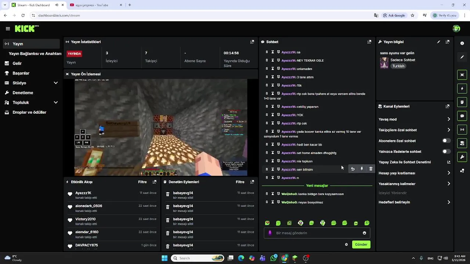The width and height of the screenshot is (470, 264).
Task: Open WhatsApp from the taskbar
Action: point(274,258)
